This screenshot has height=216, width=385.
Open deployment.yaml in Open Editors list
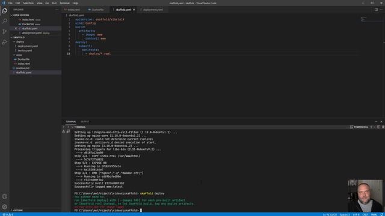coord(32,33)
